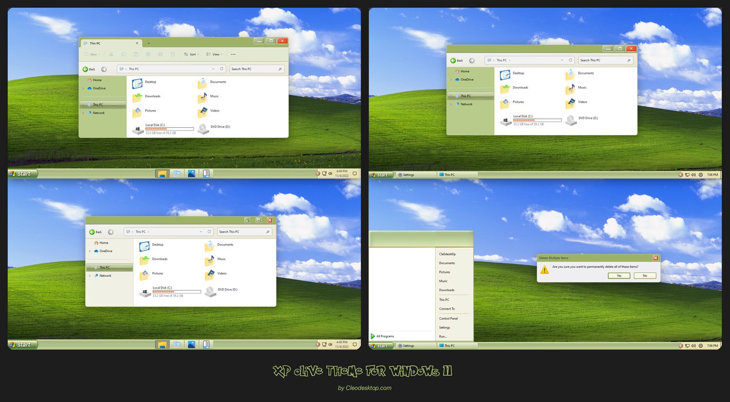Open the View dropdown in Explorer toolbar
The image size is (730, 402).
point(214,55)
